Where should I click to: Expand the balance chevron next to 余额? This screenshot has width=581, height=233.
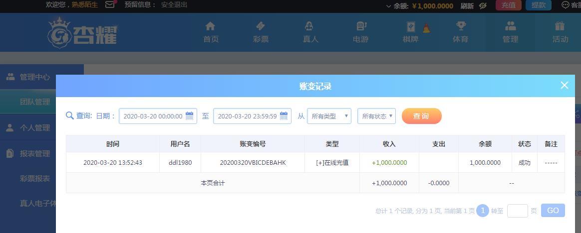click(389, 6)
